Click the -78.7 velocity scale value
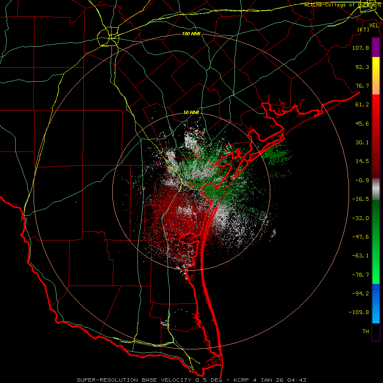This screenshot has width=383, height=383. [x=360, y=275]
